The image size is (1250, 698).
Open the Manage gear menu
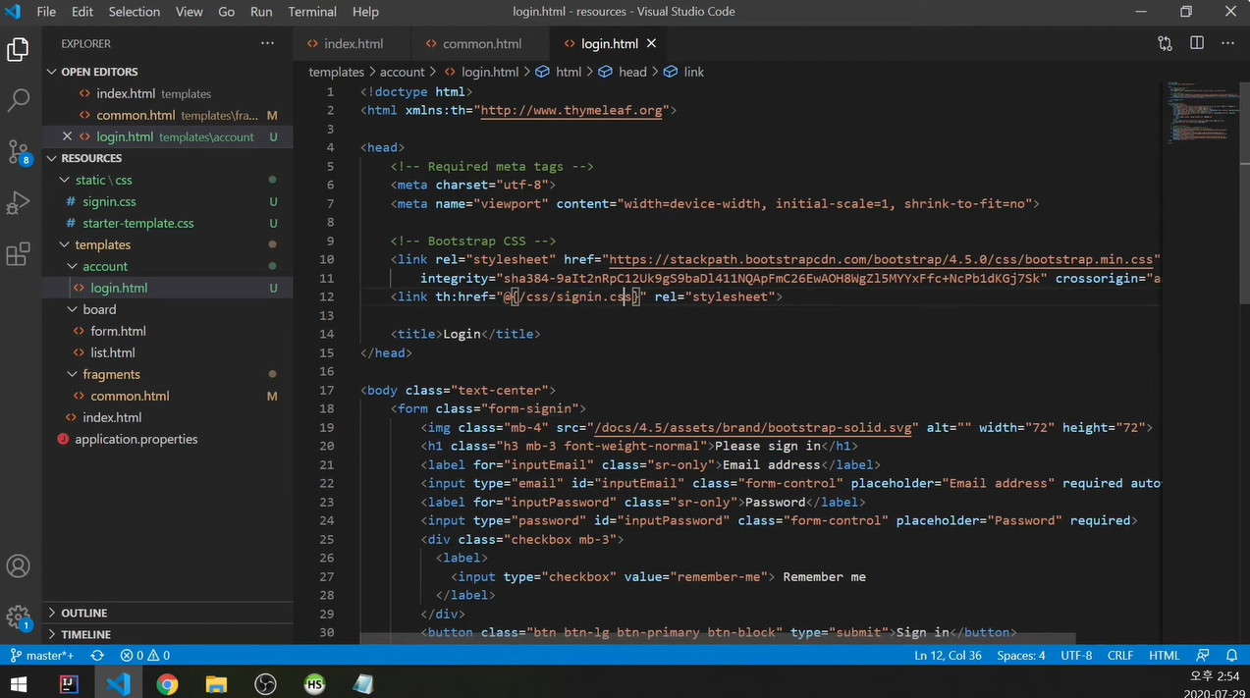pyautogui.click(x=18, y=617)
